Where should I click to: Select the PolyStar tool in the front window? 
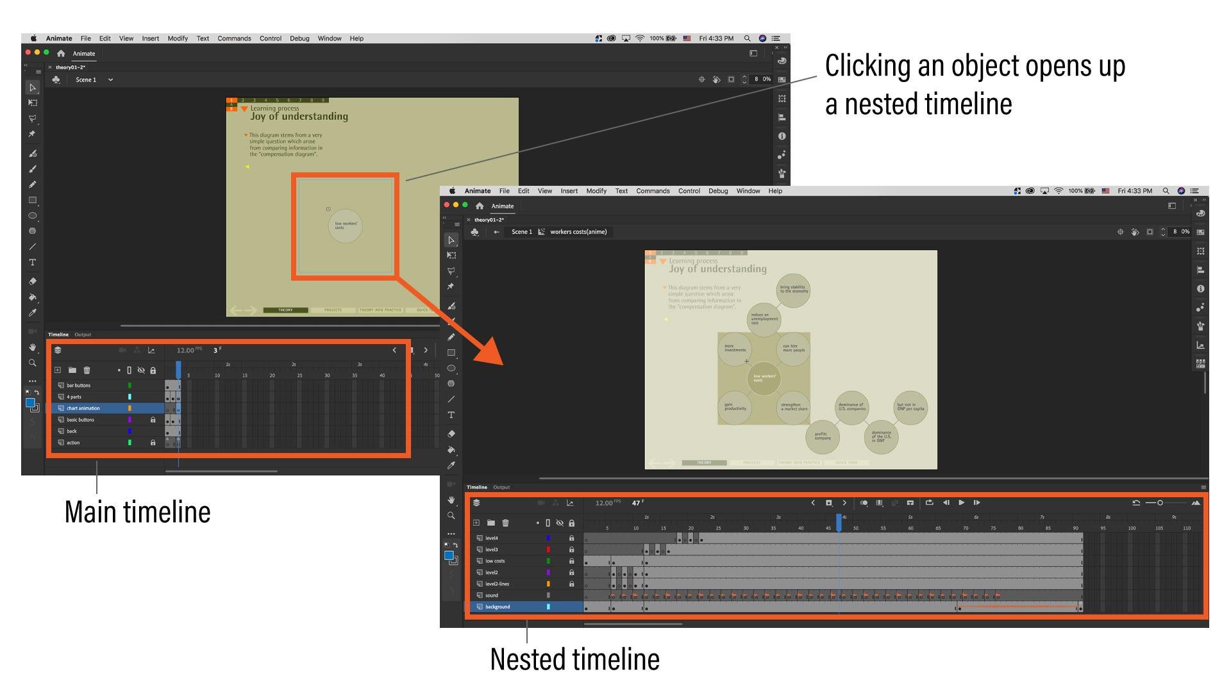point(451,383)
